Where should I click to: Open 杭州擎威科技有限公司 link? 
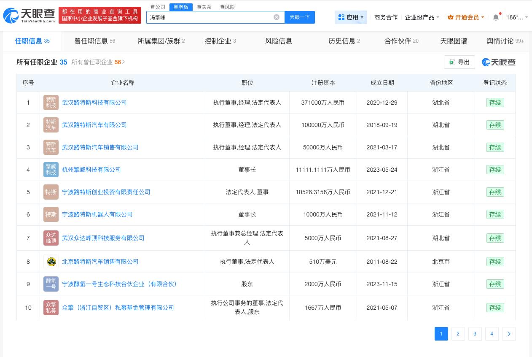(x=91, y=170)
